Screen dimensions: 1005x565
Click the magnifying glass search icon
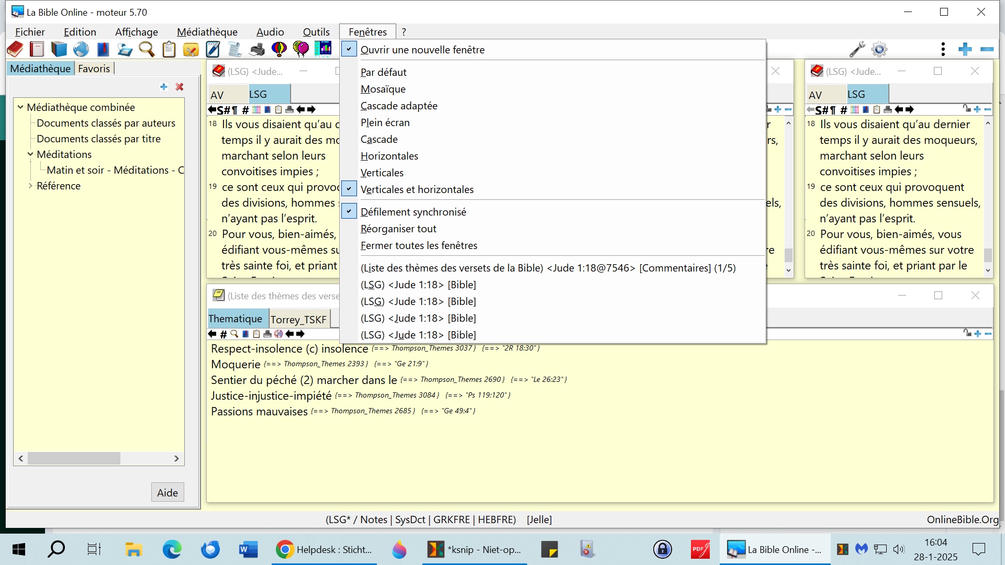click(147, 49)
